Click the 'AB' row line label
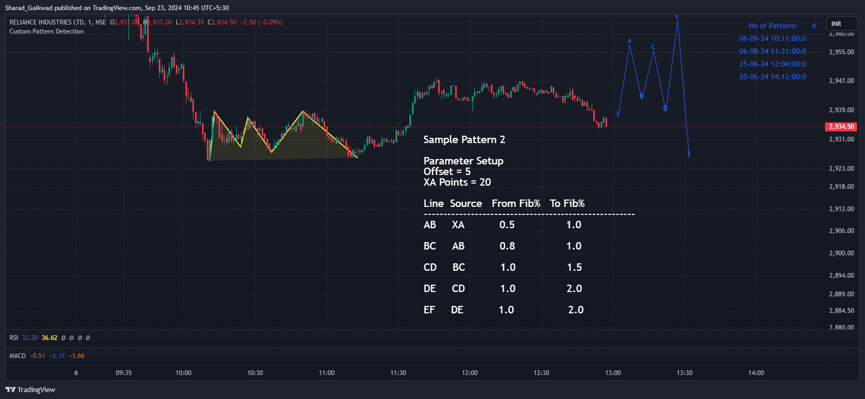Screen dimensions: 865x399 coord(430,225)
